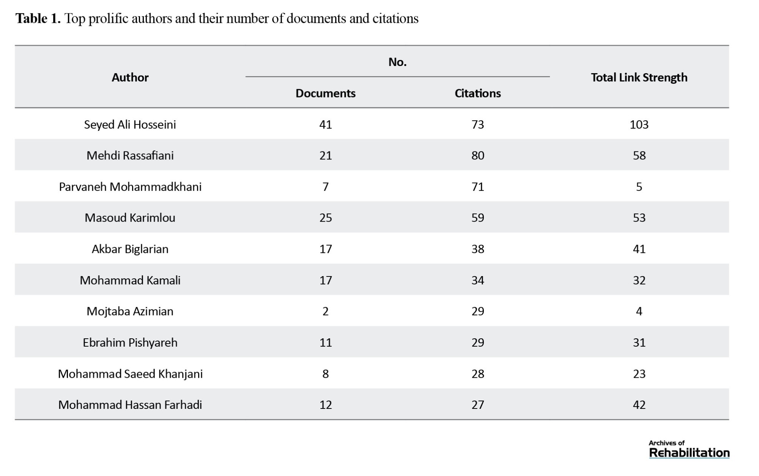
Task: Select Mohammad Saeed Khanjani cell
Action: [130, 374]
